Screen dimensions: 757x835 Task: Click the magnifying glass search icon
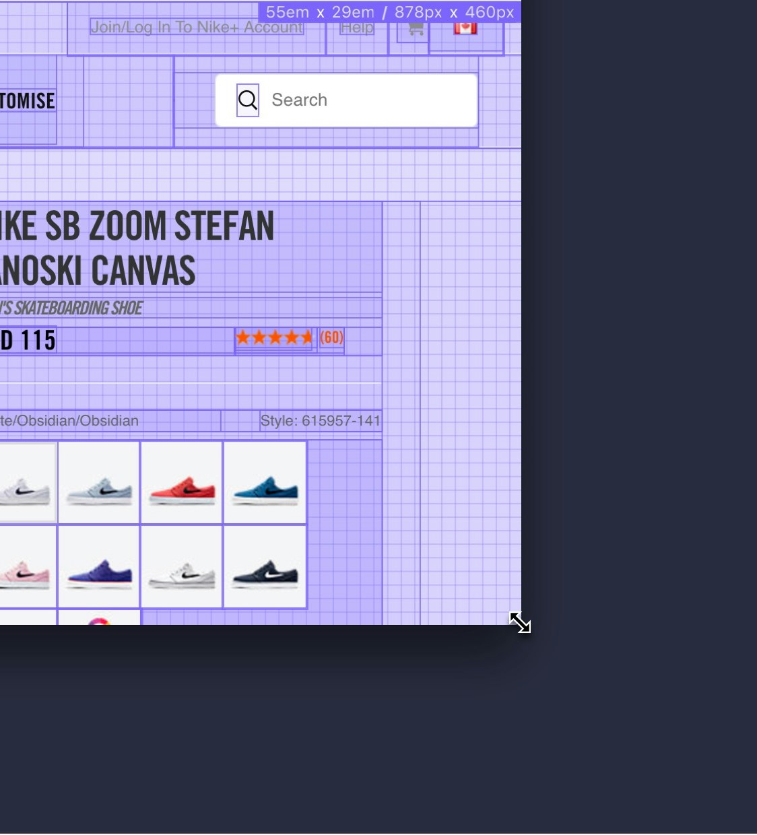coord(248,100)
